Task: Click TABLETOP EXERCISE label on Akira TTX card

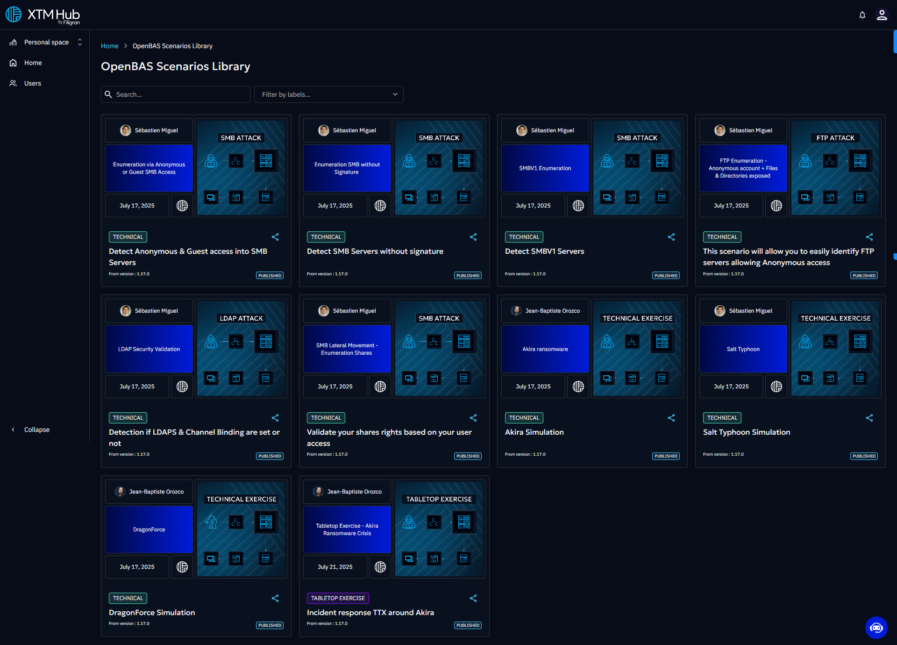Action: [x=338, y=598]
